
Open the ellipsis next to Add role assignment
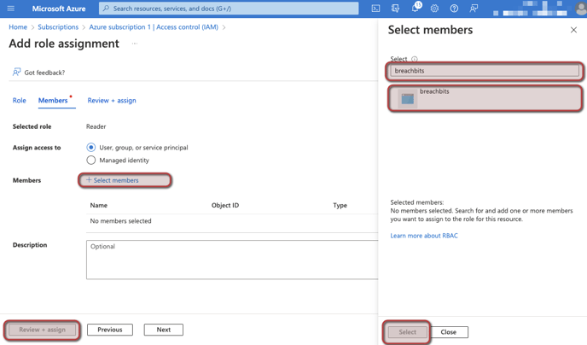click(x=135, y=44)
